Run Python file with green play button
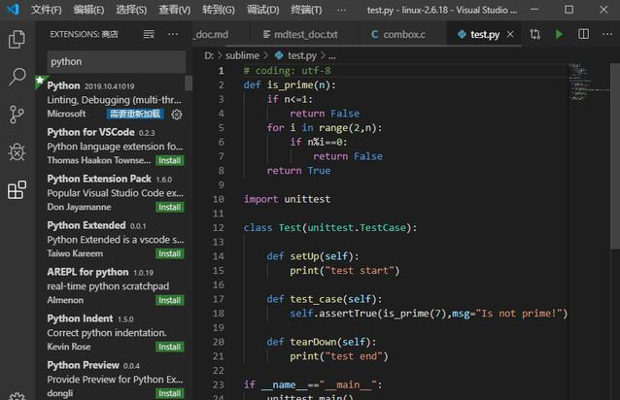The width and height of the screenshot is (620, 400). pyautogui.click(x=559, y=34)
